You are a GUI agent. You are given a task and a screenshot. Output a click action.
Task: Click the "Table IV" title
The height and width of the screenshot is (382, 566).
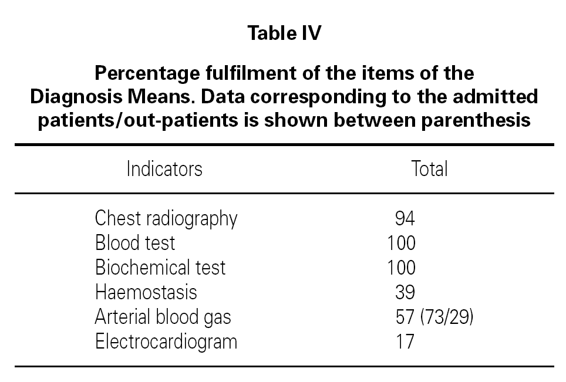pos(284,33)
